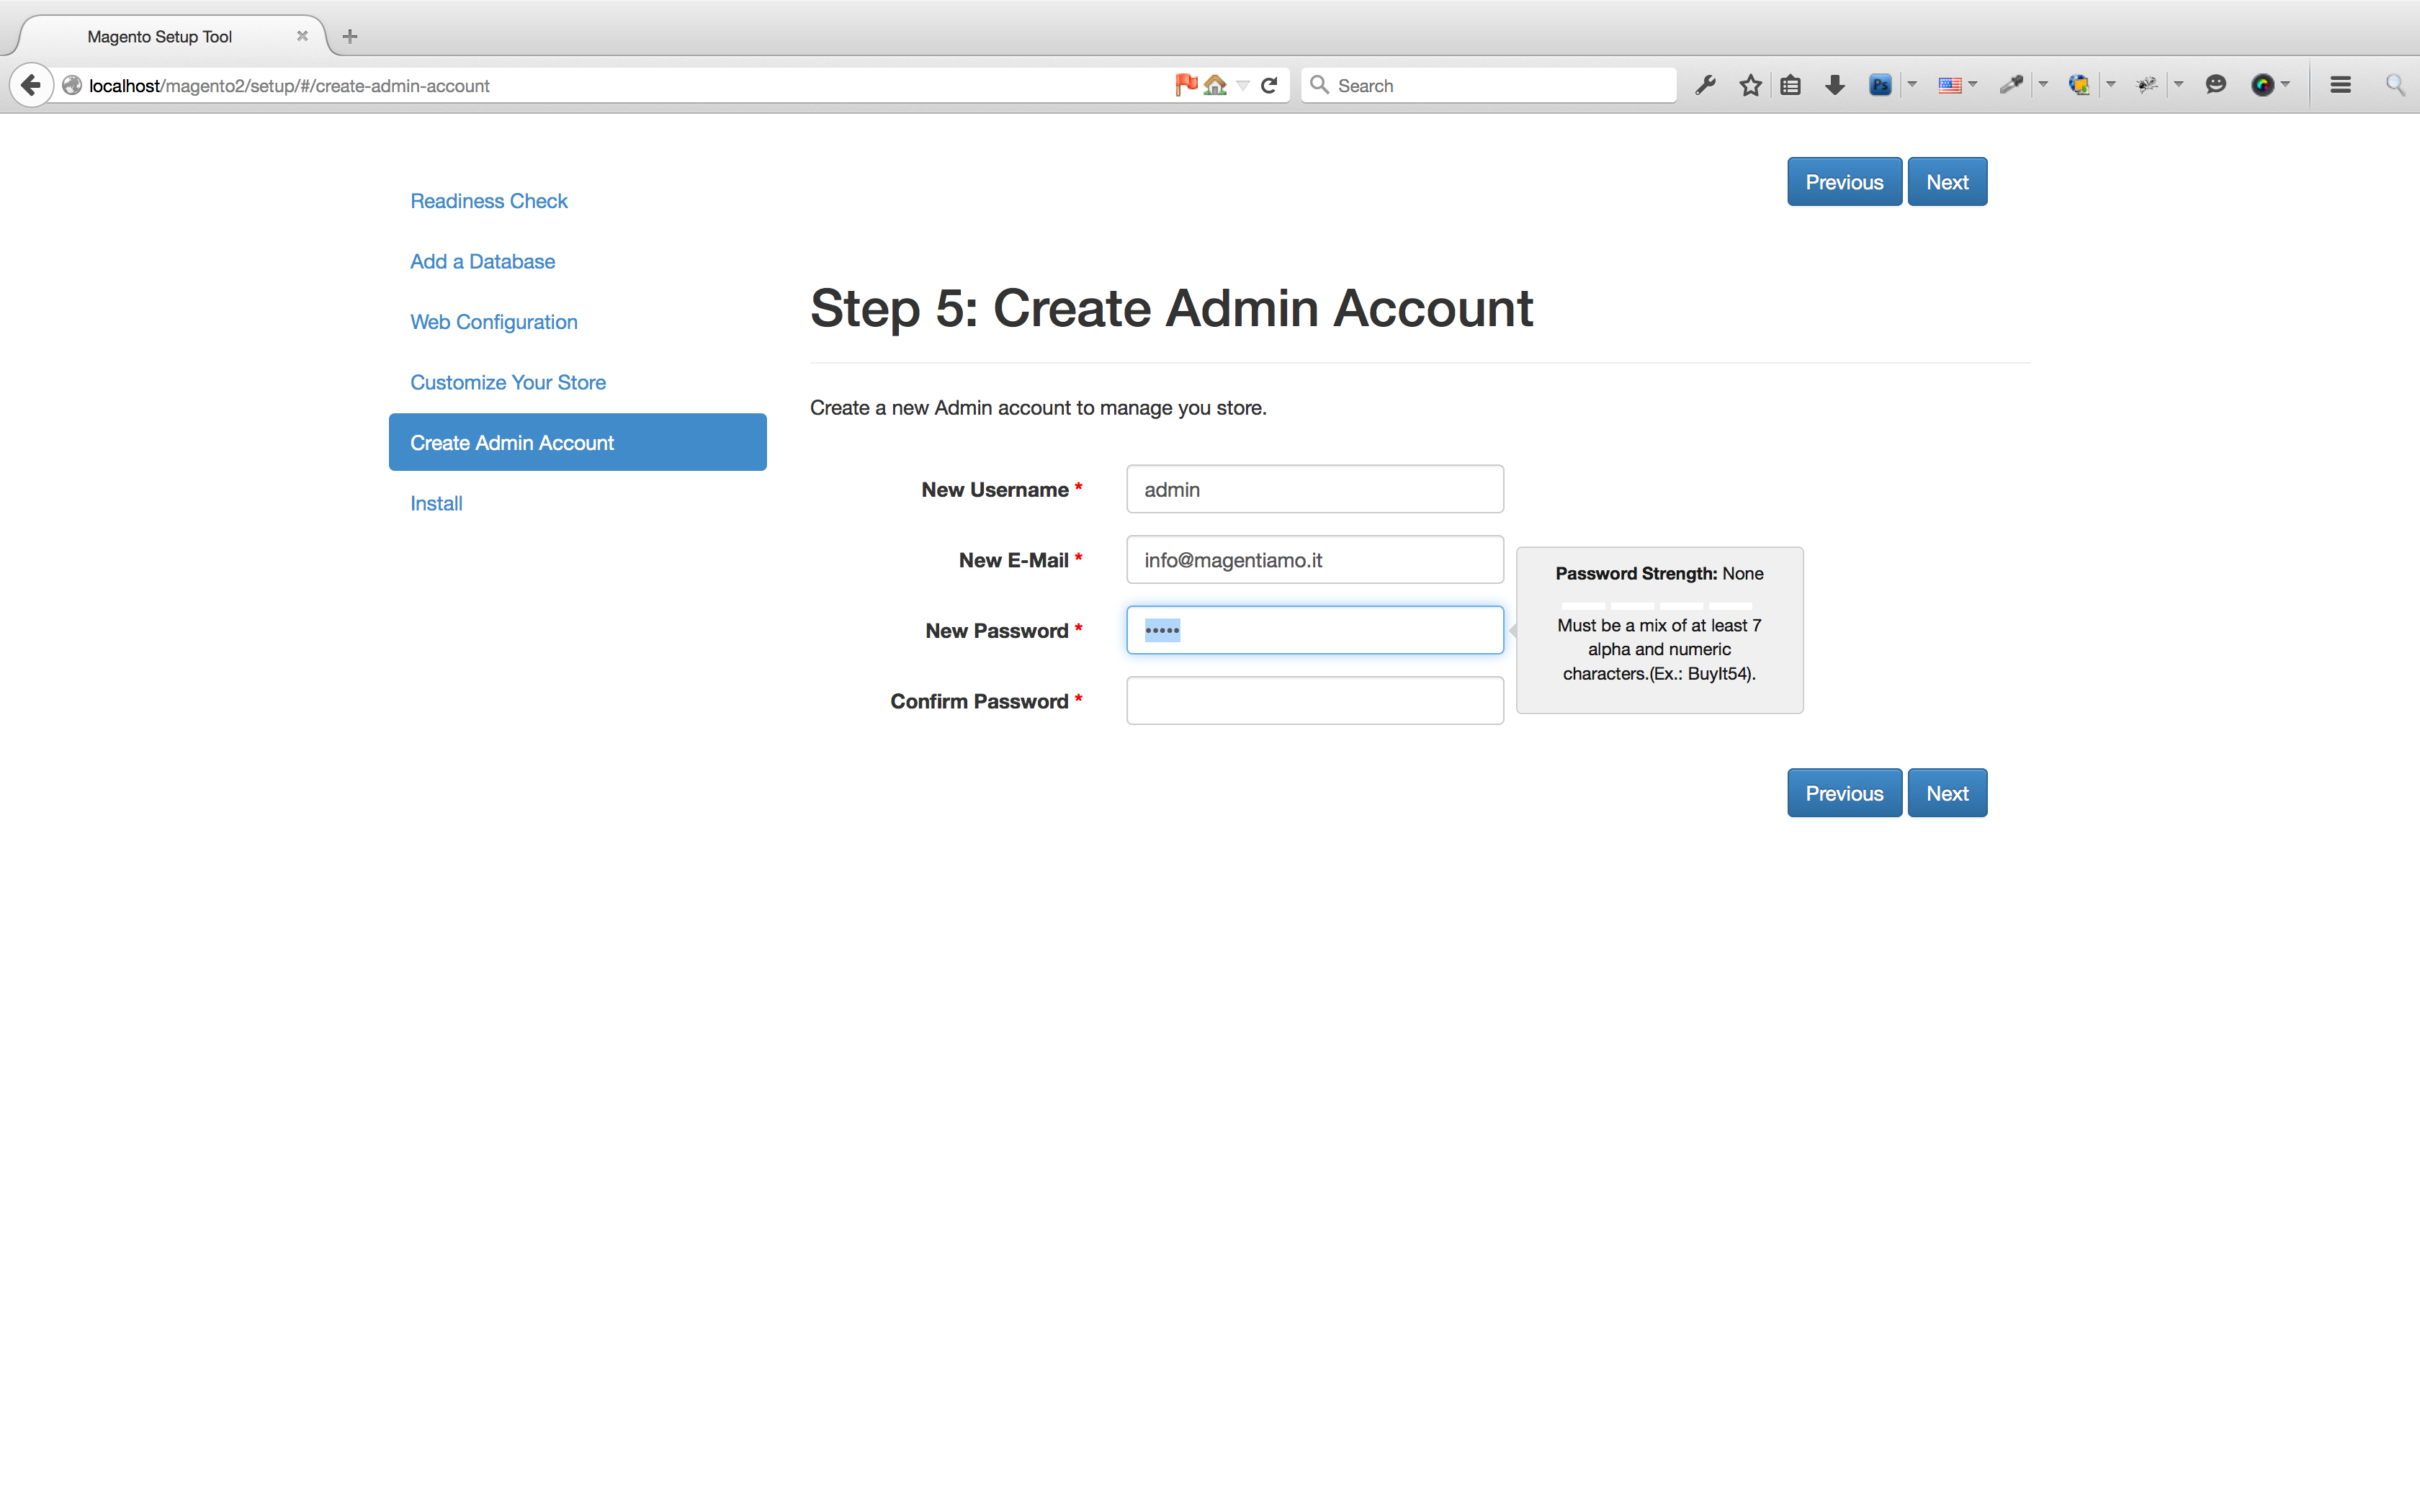Click the eyedropper color picker icon

pyautogui.click(x=2010, y=85)
